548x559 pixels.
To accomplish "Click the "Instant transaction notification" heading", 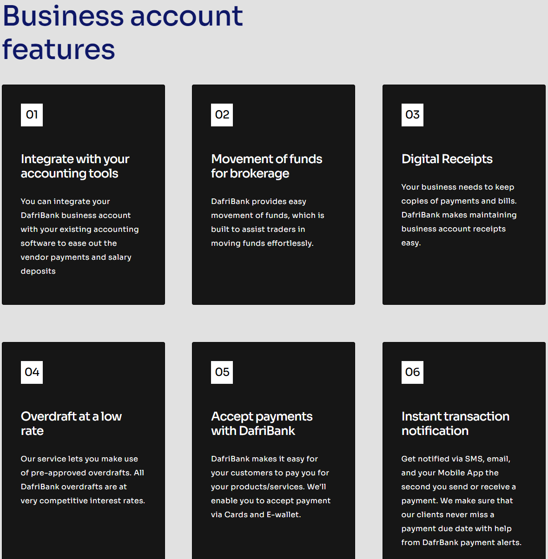I will point(455,423).
